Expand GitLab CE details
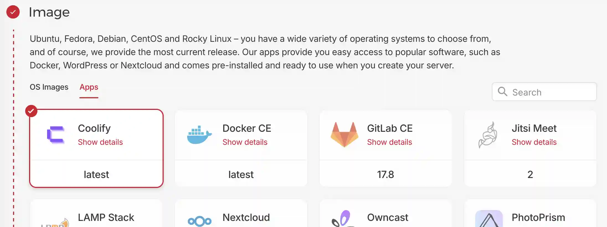This screenshot has width=607, height=227. (x=389, y=142)
